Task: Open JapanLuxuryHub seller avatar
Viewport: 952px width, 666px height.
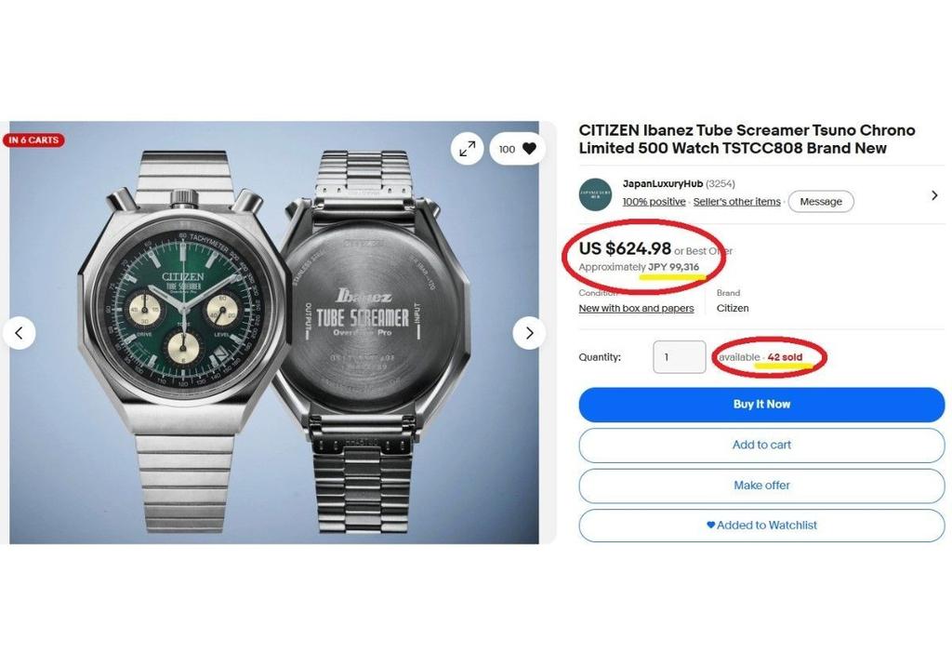Action: point(595,194)
